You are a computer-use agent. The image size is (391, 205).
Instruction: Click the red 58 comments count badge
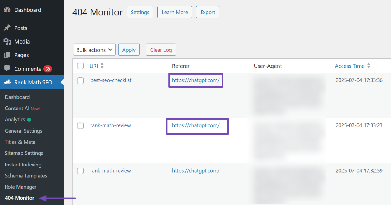pyautogui.click(x=48, y=69)
